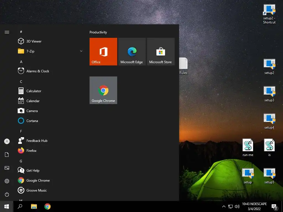Screen dimensions: 283x212
Task: Select the run me script icon
Action: (x=248, y=147)
